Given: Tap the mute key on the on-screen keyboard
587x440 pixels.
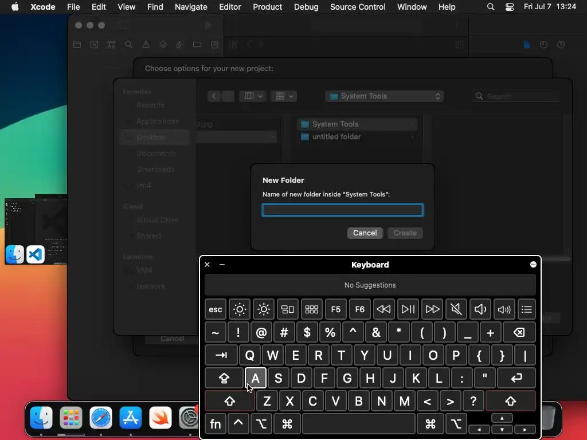Looking at the screenshot, I should coord(456,309).
